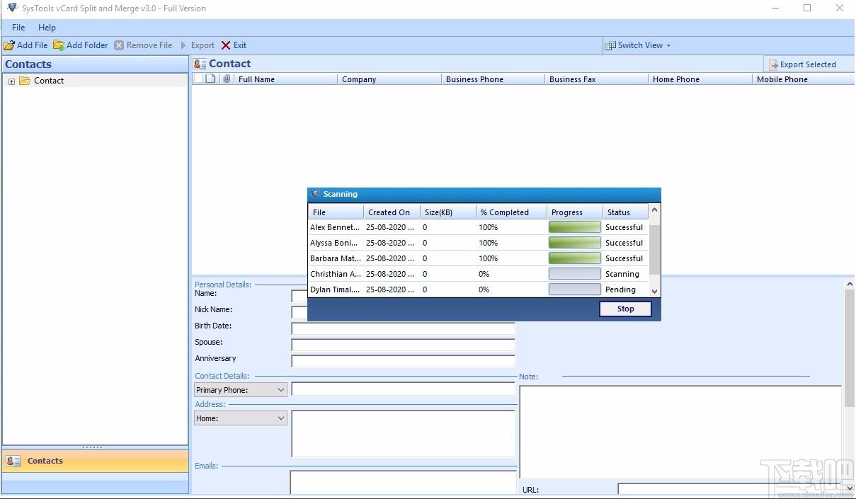
Task: Click the attachment paperclip column icon
Action: point(227,79)
